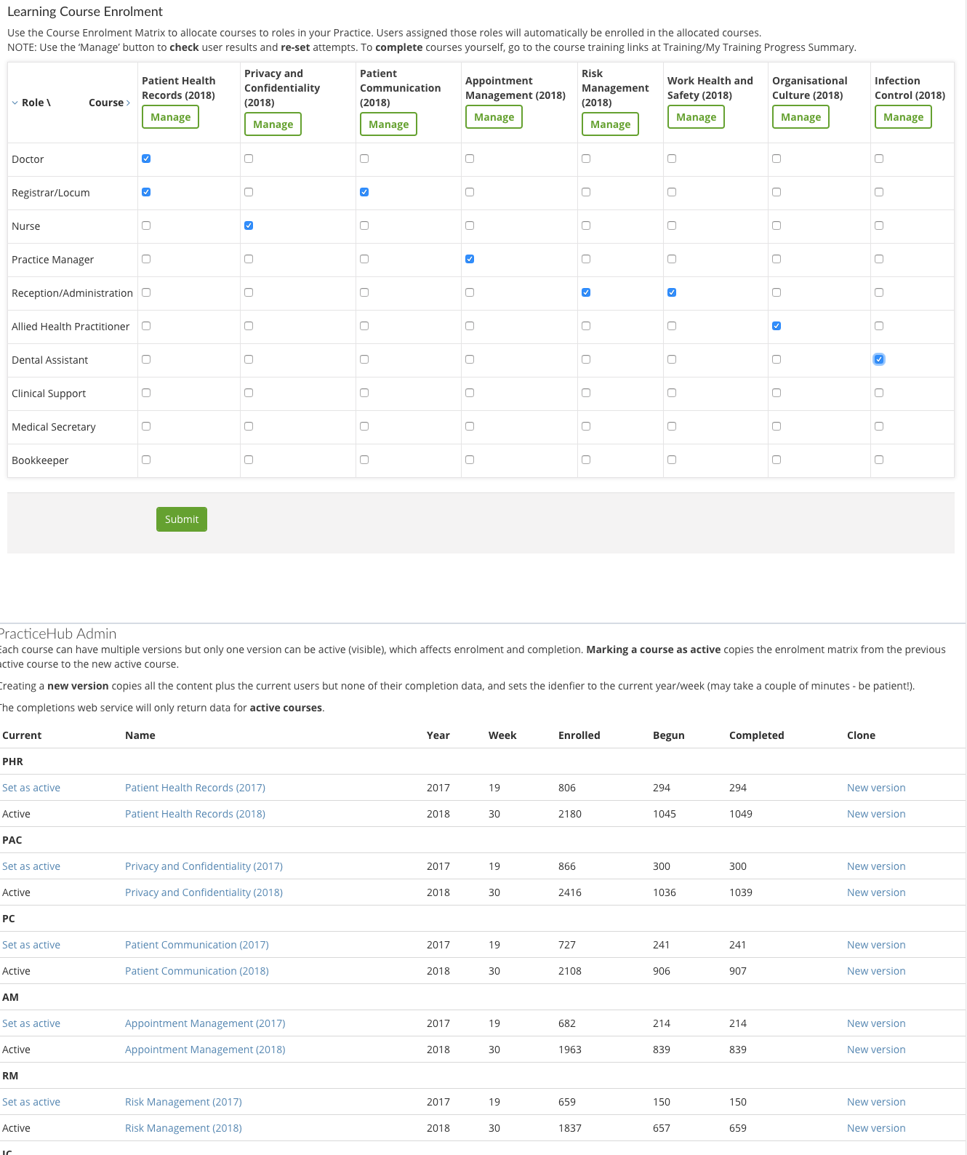Create new version of Appointment Management (2018)
Viewport: 967px width, 1155px height.
876,1050
